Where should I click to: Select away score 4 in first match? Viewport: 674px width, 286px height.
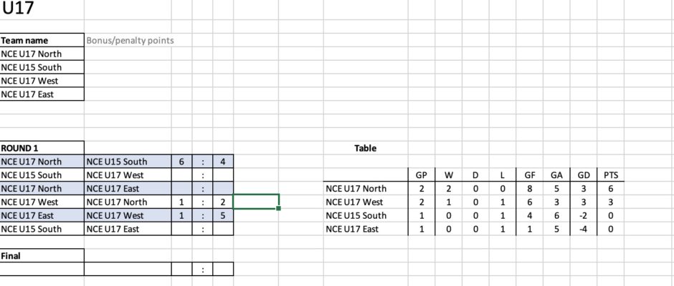[x=223, y=162]
